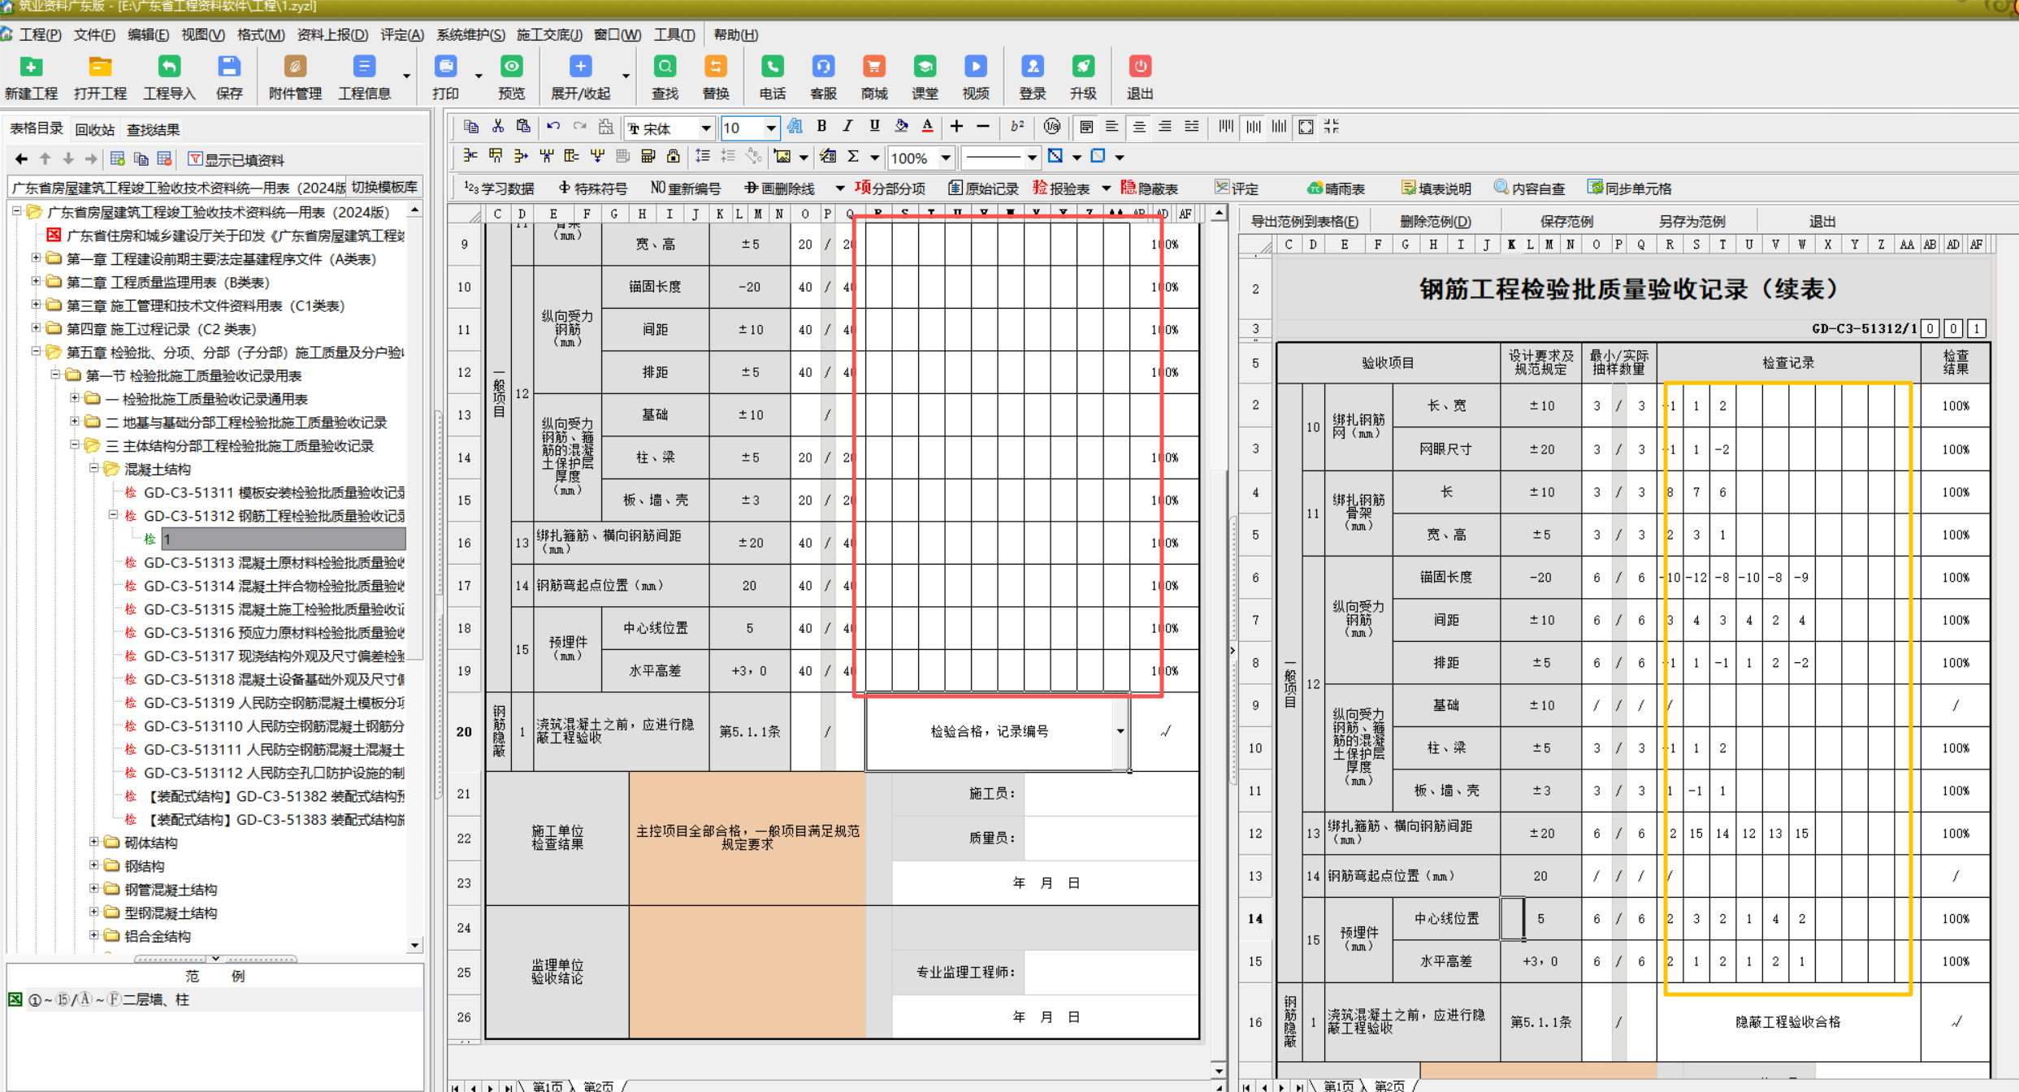Open the 附件管理 attachment manager
2019x1092 pixels.
(x=294, y=76)
